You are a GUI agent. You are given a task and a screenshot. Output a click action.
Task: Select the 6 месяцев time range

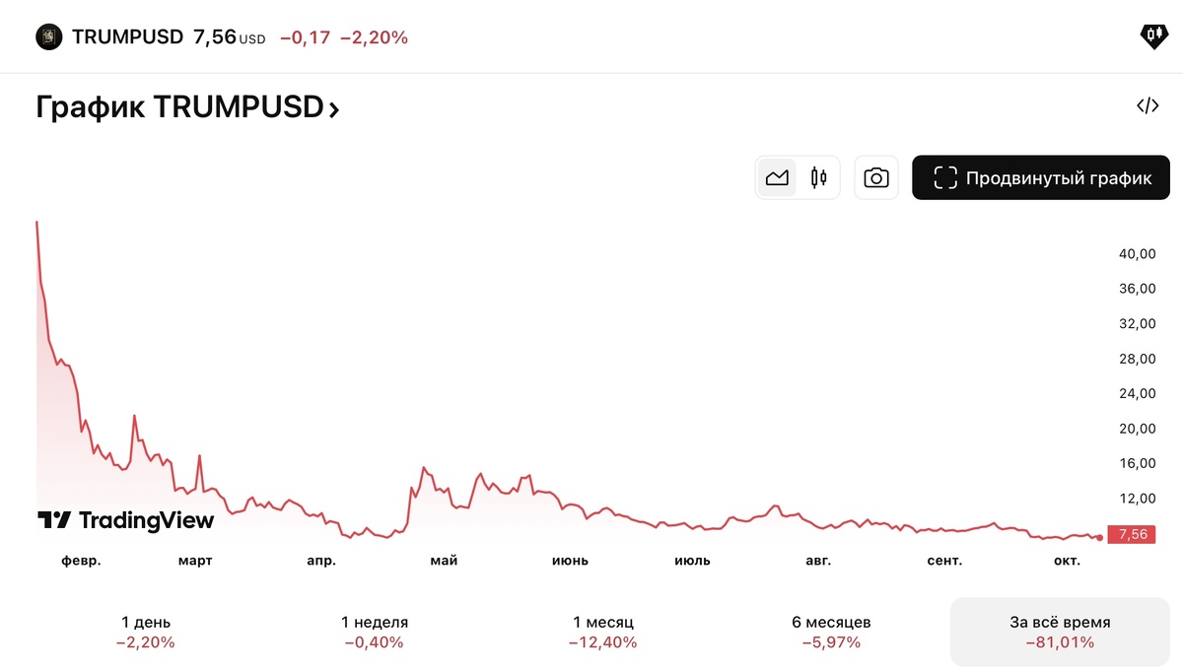(832, 632)
